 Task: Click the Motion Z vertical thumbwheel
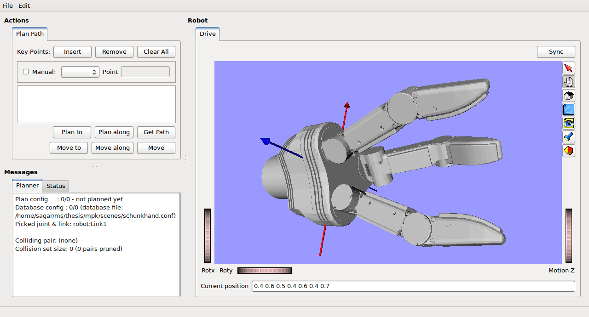(569, 236)
